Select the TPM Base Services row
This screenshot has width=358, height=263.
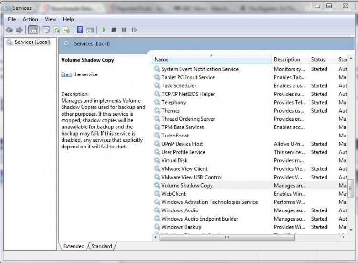point(250,127)
